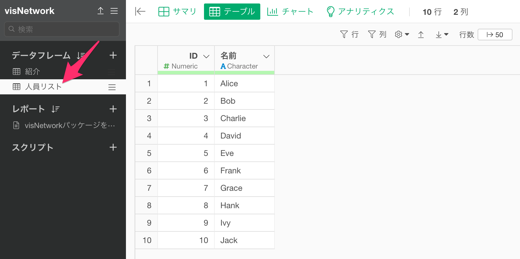This screenshot has width=520, height=259.
Task: Collapse the sidebar with the arrow icon
Action: (140, 12)
